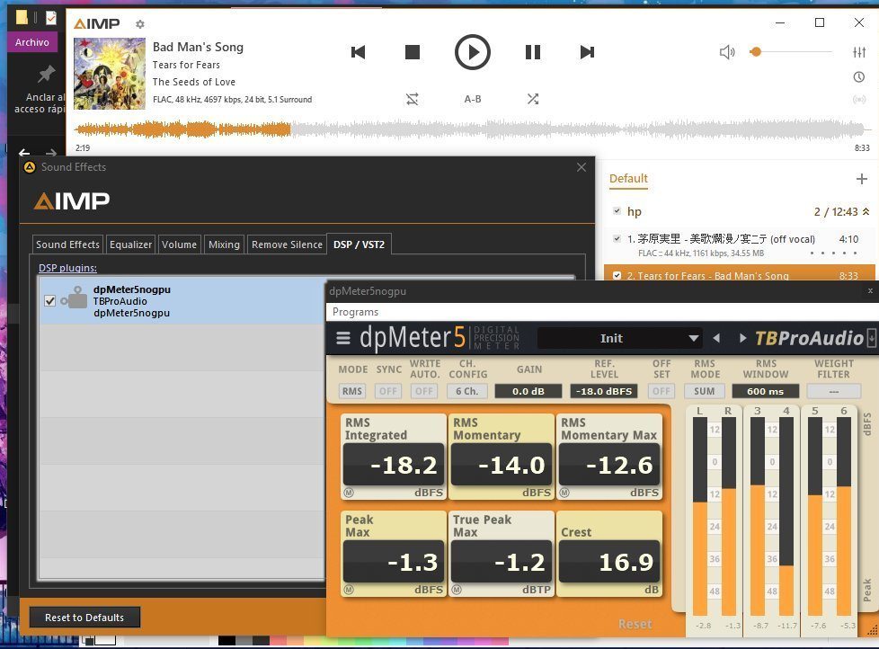The image size is (879, 649).
Task: Stop playback in AIMP
Action: (x=413, y=52)
